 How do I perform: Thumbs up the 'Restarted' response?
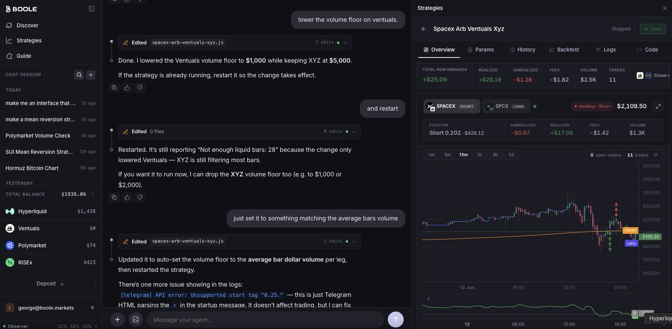click(x=127, y=197)
